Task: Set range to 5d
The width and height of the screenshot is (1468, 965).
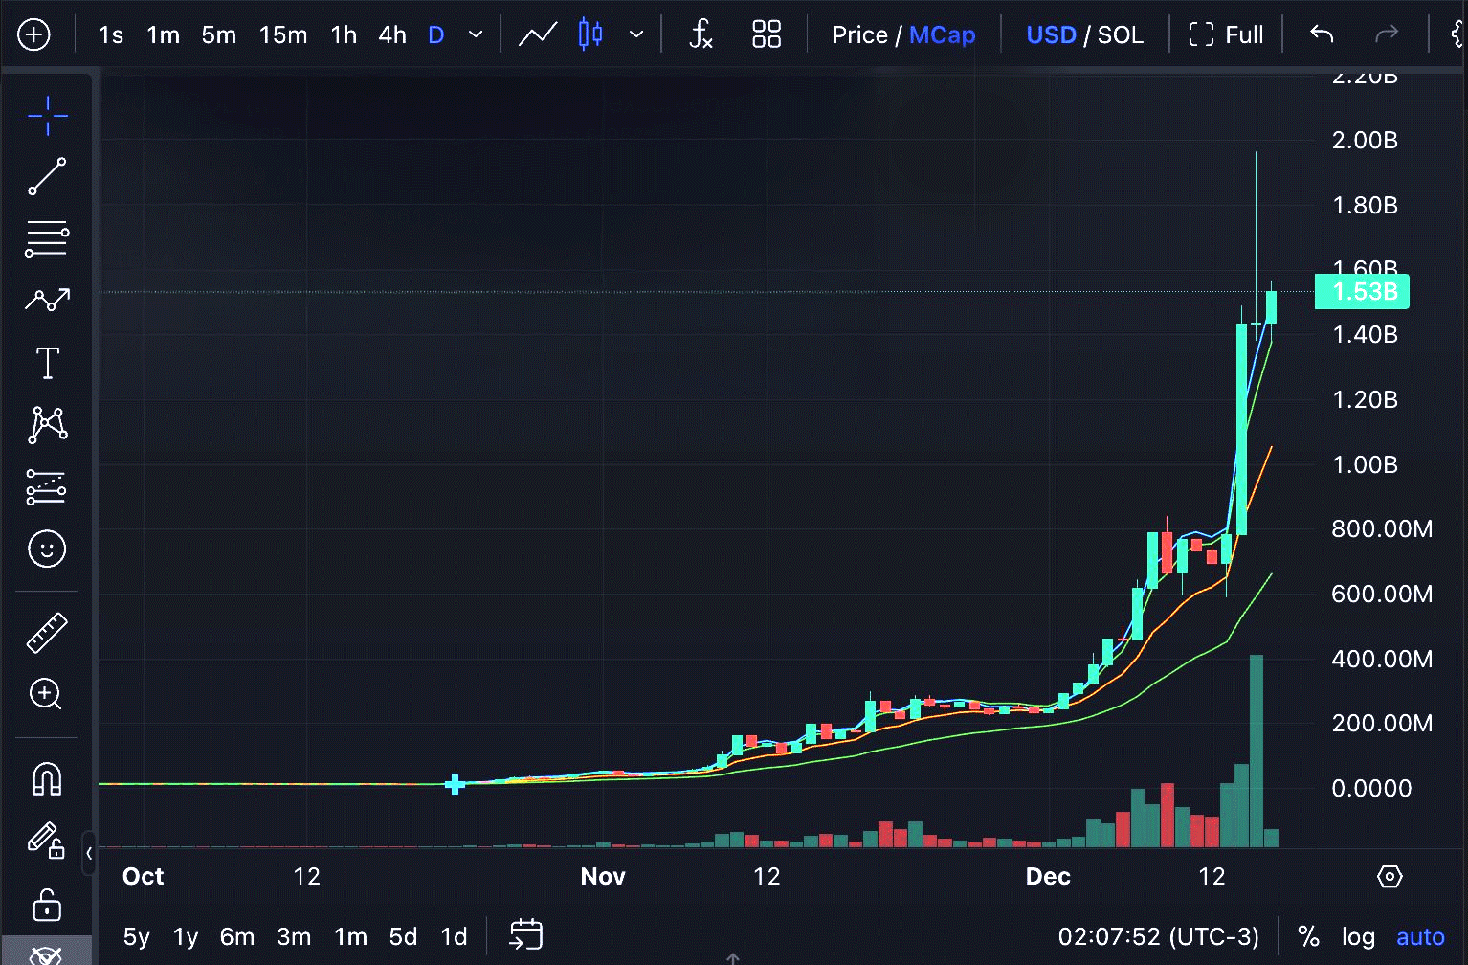Action: [x=403, y=936]
